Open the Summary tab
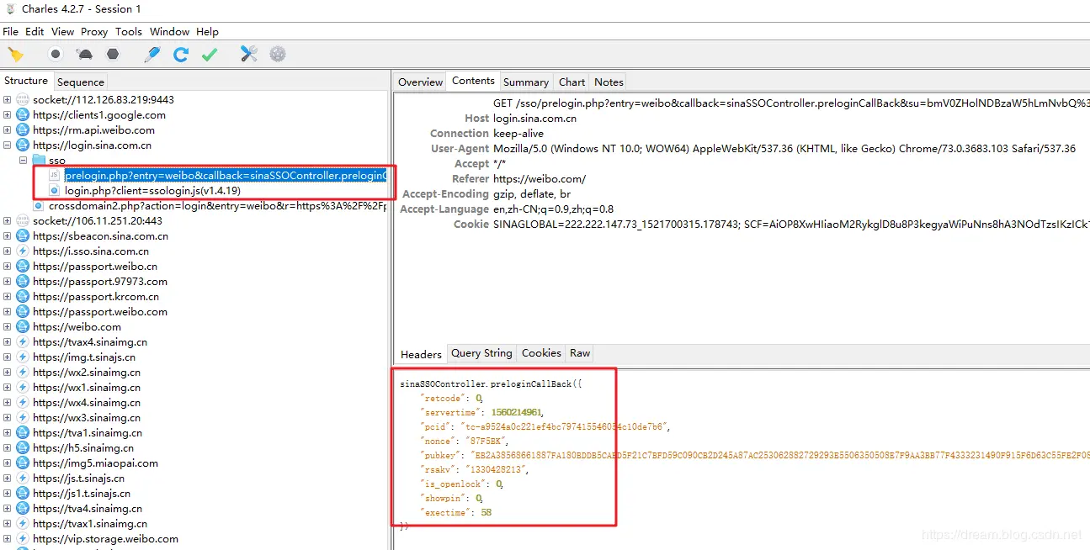 [x=526, y=82]
